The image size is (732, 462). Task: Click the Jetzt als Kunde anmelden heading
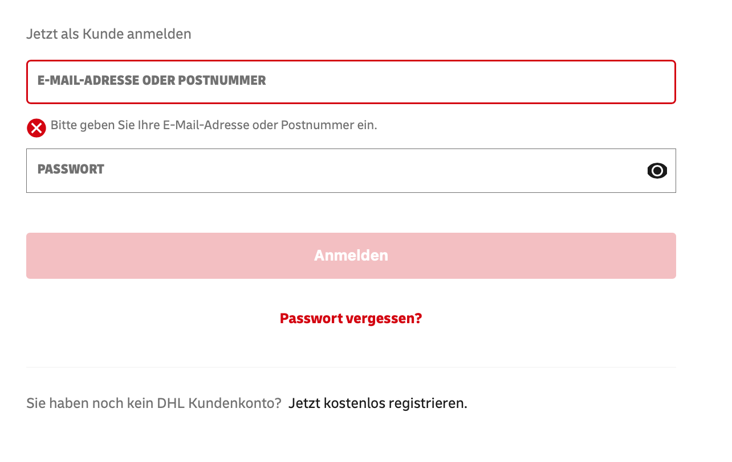coord(108,34)
